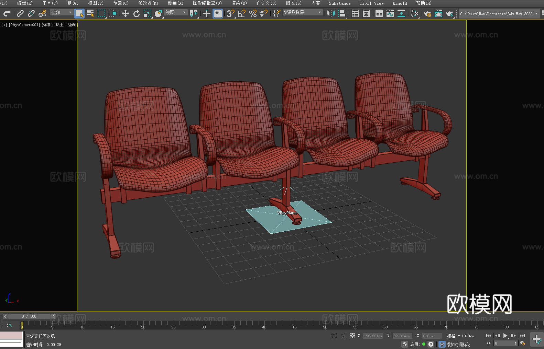The image size is (544, 349).
Task: Click timeline previous-frame arrow beside 0 / 100
Action: pyautogui.click(x=5, y=316)
